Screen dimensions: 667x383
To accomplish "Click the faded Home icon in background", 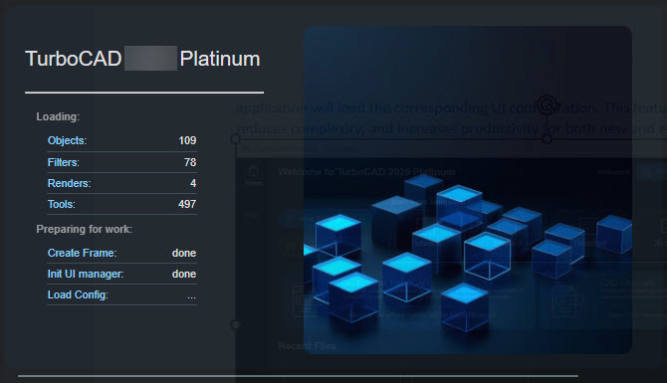I will click(254, 175).
